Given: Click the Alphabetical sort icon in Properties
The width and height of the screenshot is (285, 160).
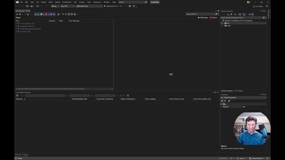Looking at the screenshot, I should click(x=225, y=101).
